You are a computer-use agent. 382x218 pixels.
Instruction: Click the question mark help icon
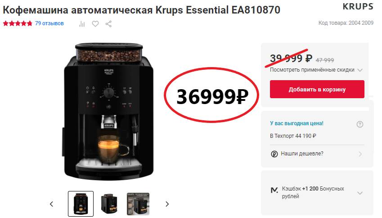tap(360, 124)
